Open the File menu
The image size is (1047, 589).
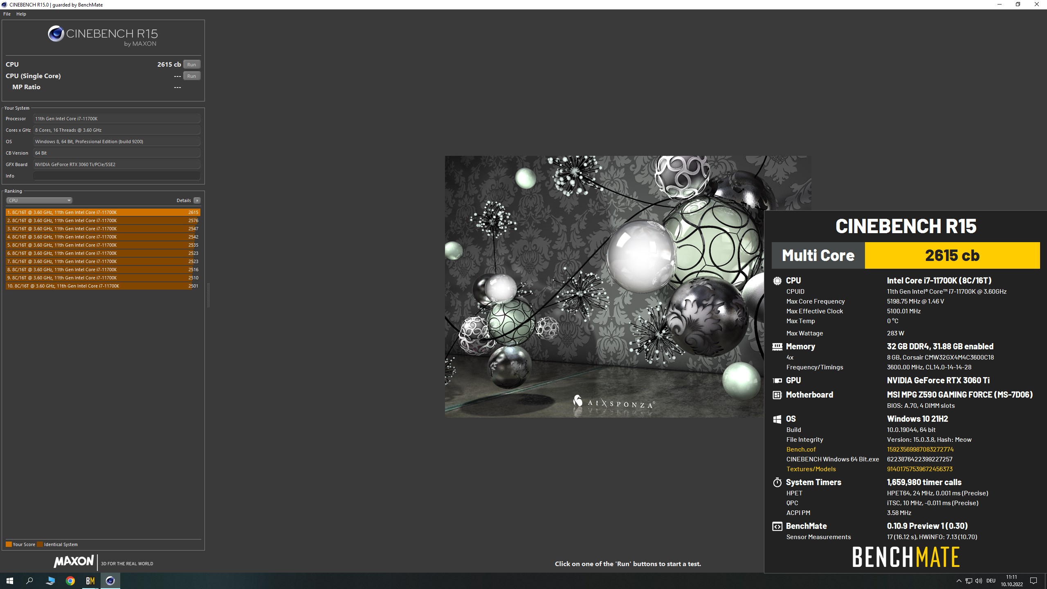click(7, 14)
